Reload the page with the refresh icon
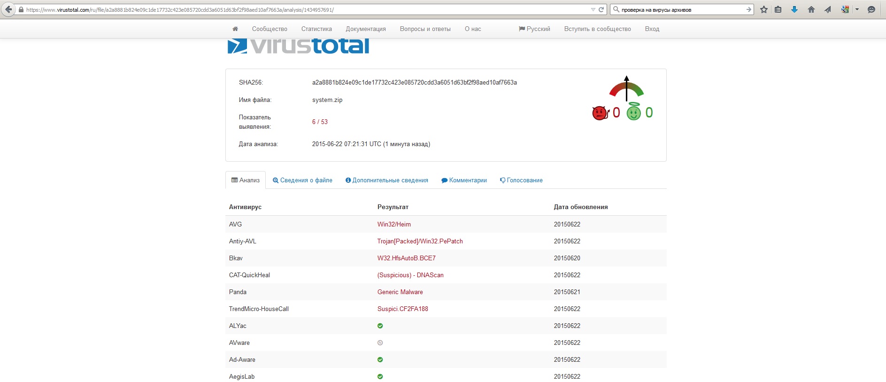Viewport: 886px width, 382px height. pyautogui.click(x=601, y=10)
